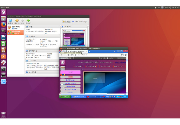The image size is (180, 125).
Task: Open the scanner app in launcher
Action: click(x=3, y=75)
